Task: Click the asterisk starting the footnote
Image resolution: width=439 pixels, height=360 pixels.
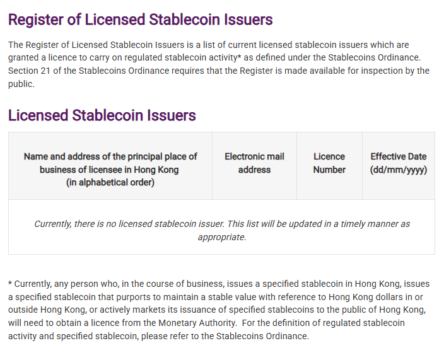Action: (10, 284)
